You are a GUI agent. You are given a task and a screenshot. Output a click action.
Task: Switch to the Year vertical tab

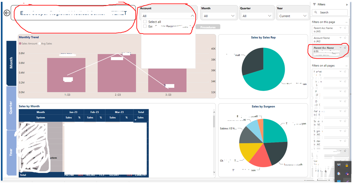11,153
